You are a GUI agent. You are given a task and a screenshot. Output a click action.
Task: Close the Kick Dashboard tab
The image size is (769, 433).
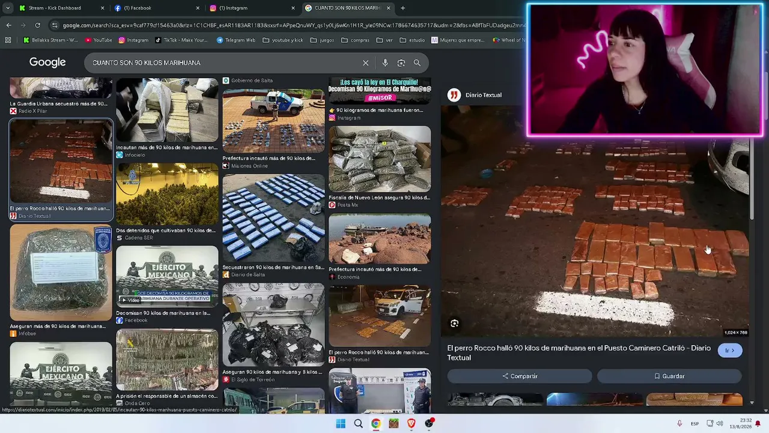coord(102,8)
